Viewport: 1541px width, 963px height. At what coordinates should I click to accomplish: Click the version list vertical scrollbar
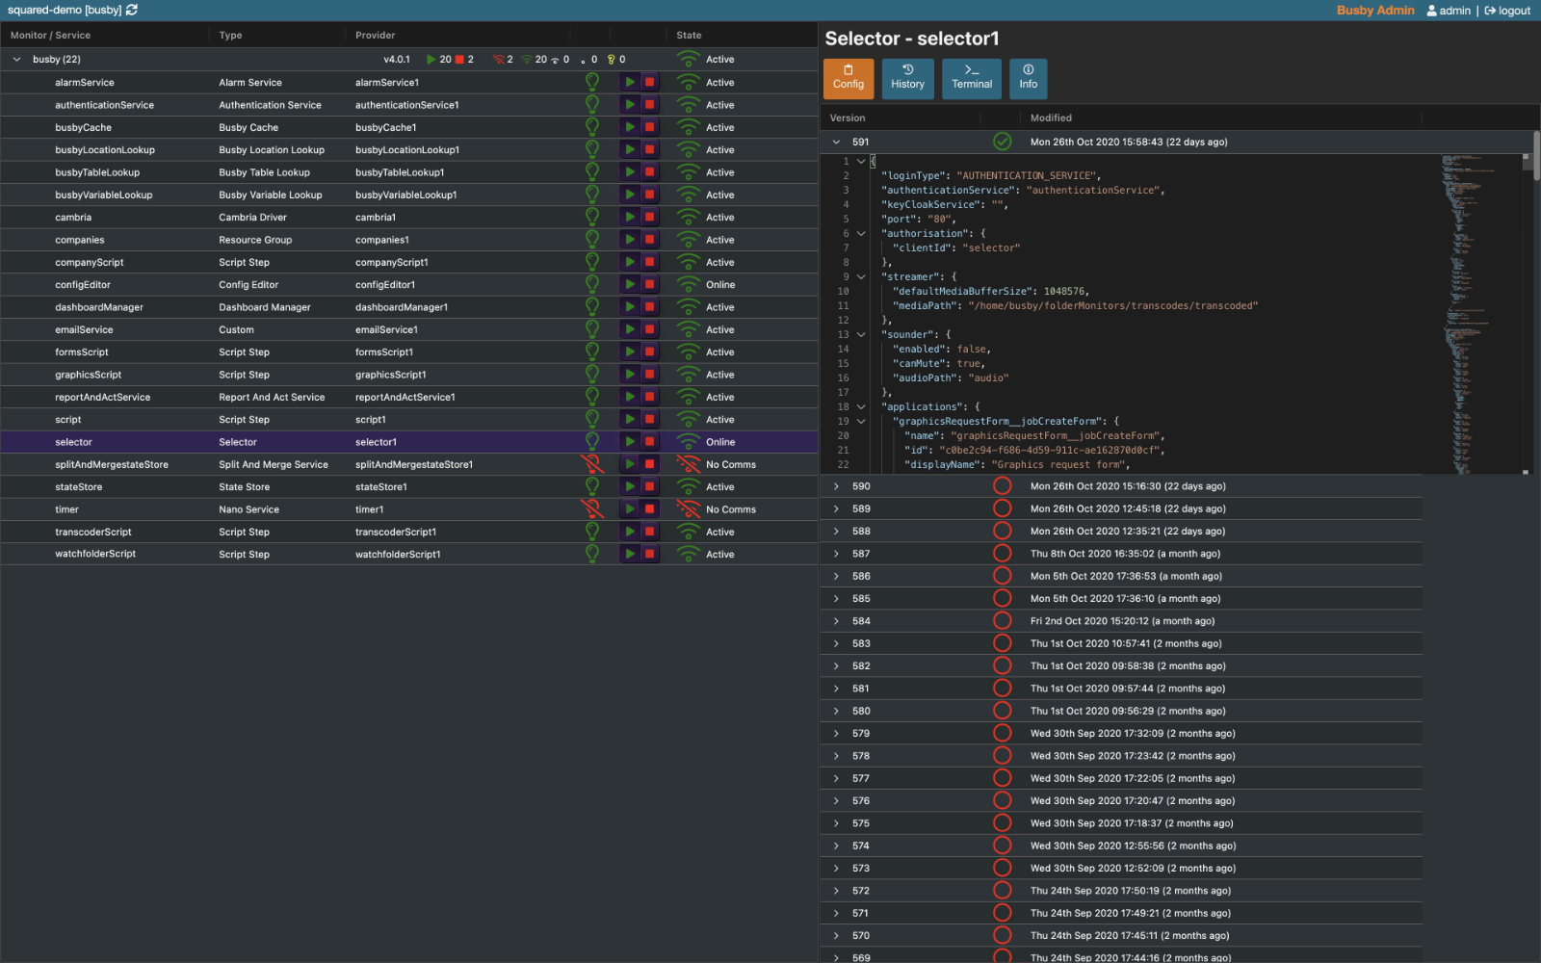click(1536, 154)
